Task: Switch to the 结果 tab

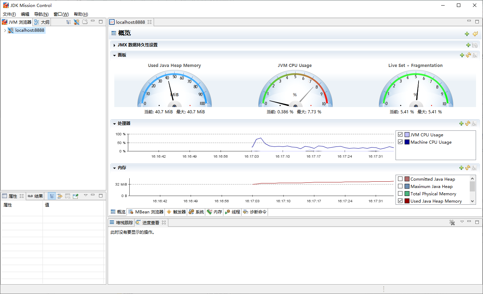Action: click(36, 196)
